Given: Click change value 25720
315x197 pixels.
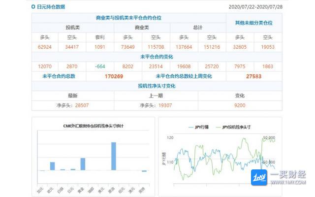Looking at the screenshot, I should pyautogui.click(x=212, y=66).
